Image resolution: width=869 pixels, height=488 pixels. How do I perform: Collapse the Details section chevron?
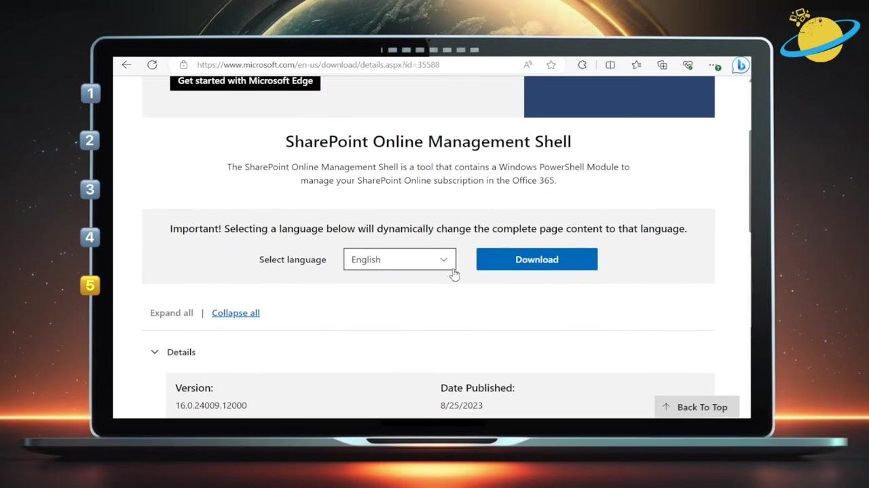click(154, 352)
